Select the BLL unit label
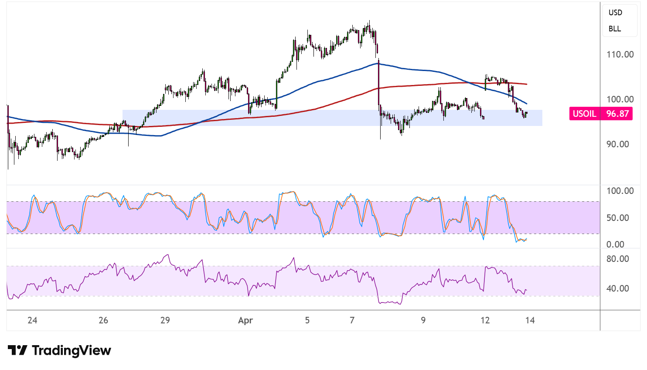 point(615,29)
